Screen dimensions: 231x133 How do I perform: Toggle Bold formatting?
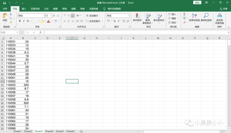click(19, 21)
